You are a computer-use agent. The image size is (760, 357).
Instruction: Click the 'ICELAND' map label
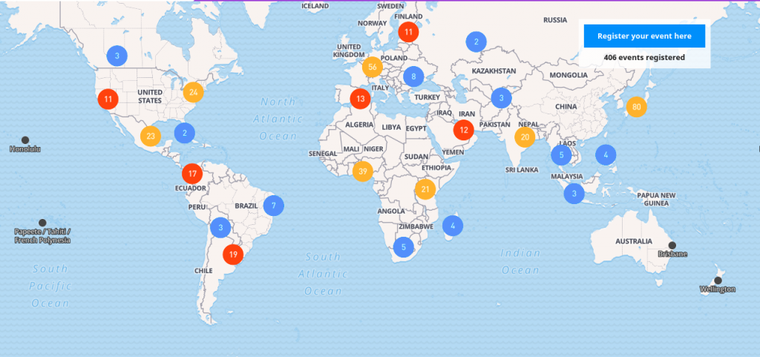315,6
